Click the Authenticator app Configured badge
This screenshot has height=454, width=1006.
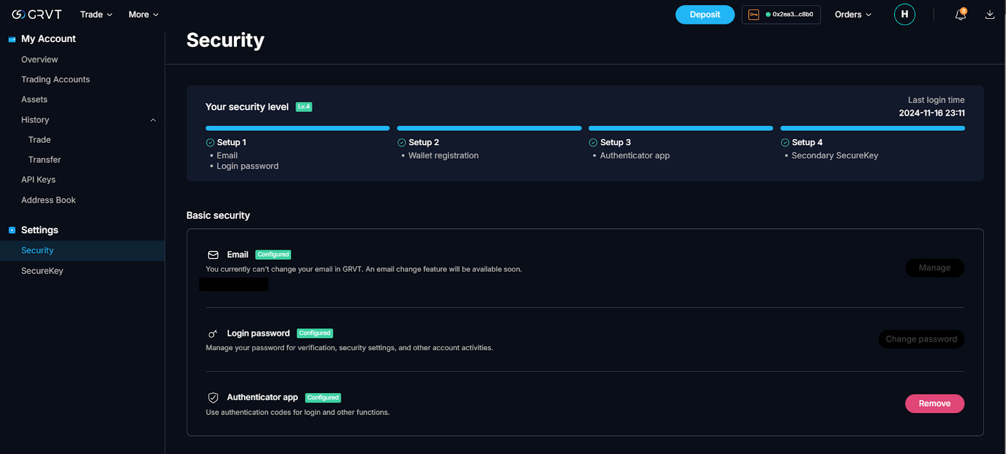tap(323, 397)
